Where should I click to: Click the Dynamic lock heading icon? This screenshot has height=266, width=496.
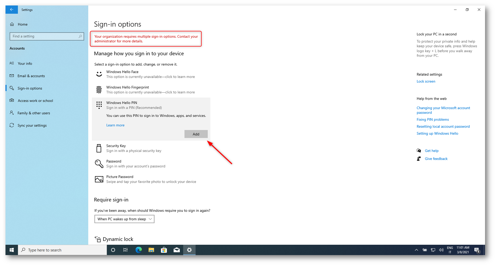[x=98, y=239]
